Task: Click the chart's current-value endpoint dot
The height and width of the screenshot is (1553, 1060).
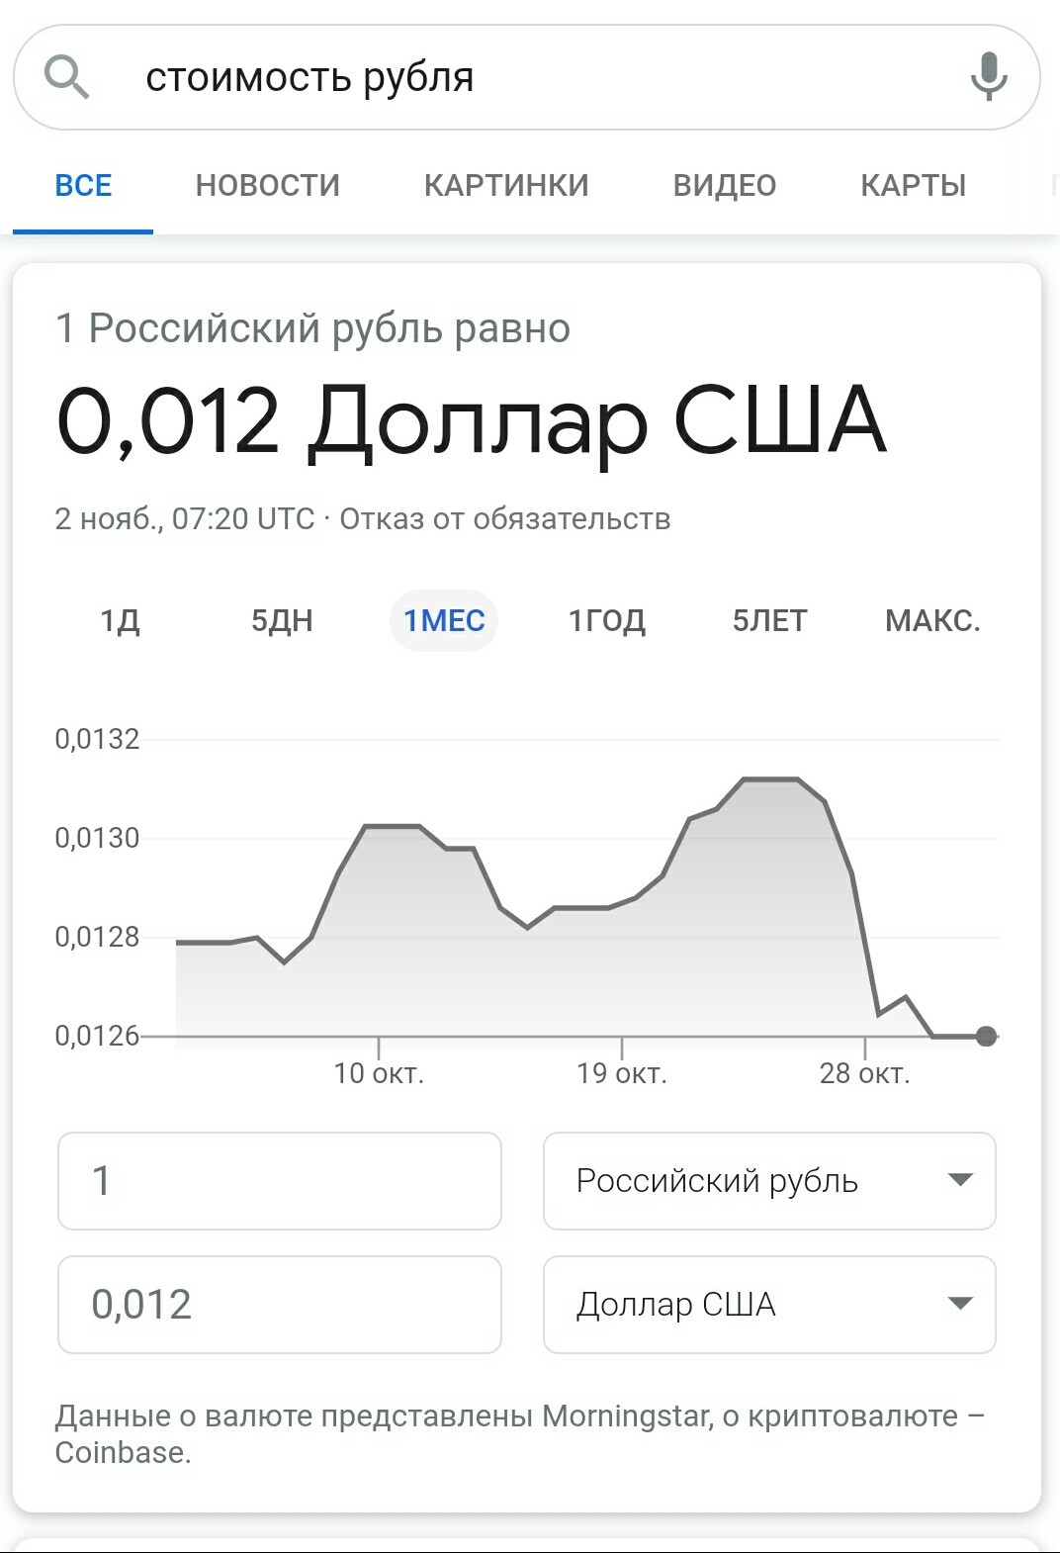Action: point(986,1036)
